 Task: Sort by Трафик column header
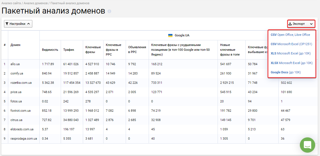pyautogui.click(x=69, y=50)
